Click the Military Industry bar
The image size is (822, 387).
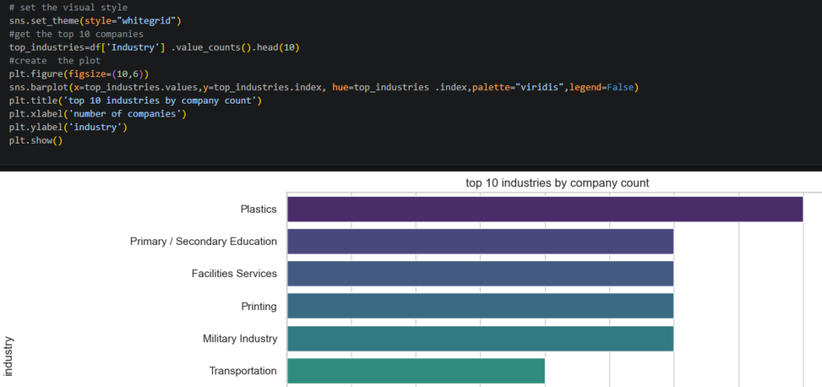(x=480, y=339)
